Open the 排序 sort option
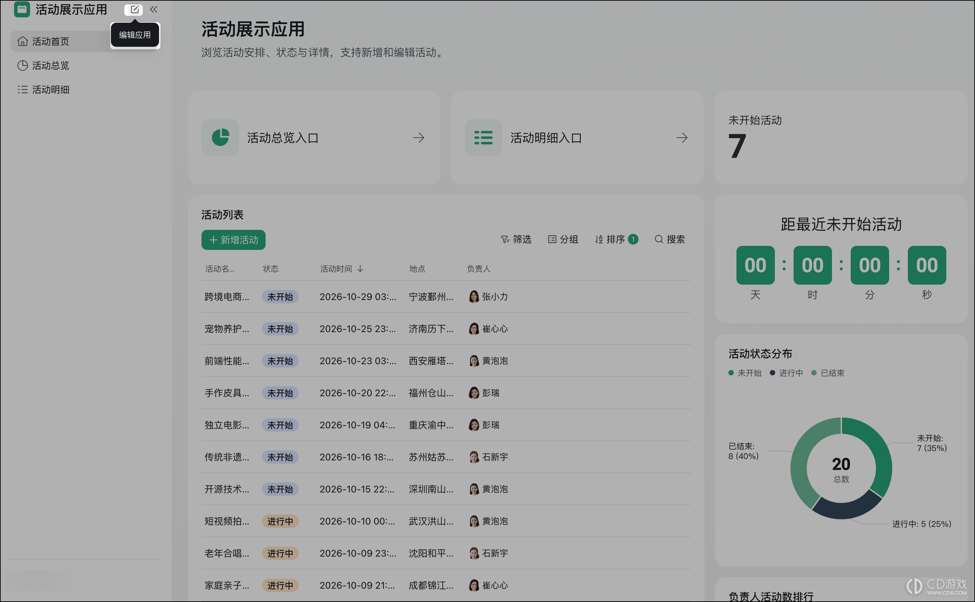This screenshot has width=975, height=602. pyautogui.click(x=616, y=239)
